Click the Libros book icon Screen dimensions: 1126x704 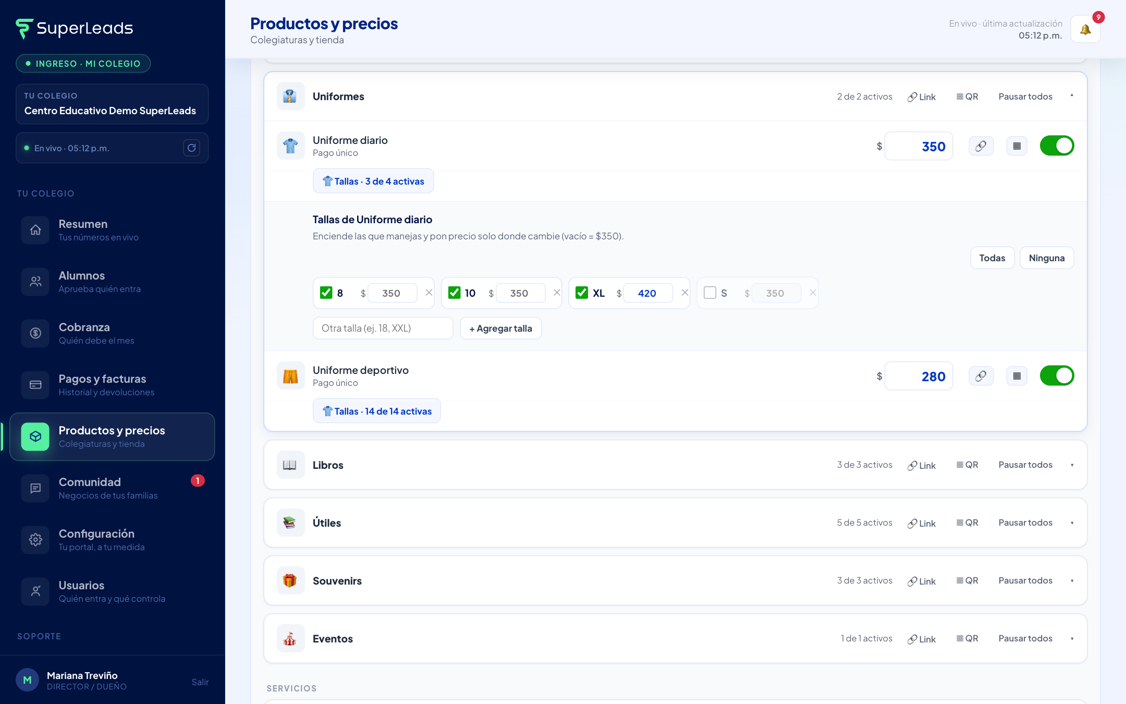tap(290, 465)
